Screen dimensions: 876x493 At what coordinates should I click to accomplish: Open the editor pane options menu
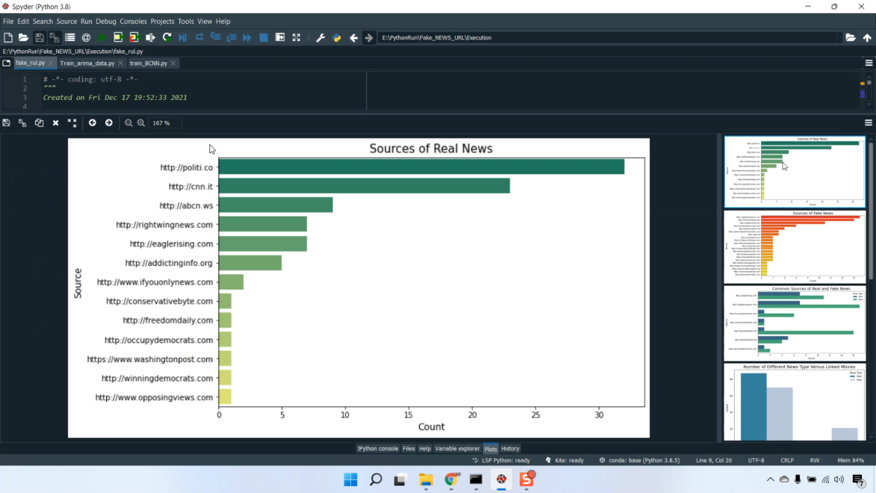(868, 63)
